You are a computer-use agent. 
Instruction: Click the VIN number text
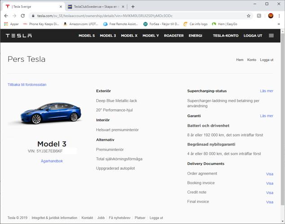tap(45, 151)
